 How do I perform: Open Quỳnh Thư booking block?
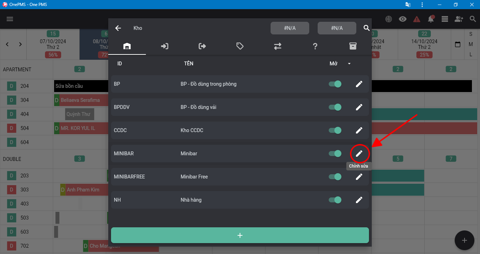point(80,114)
